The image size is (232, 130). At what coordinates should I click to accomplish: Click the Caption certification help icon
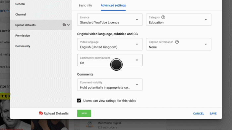pos(177,42)
